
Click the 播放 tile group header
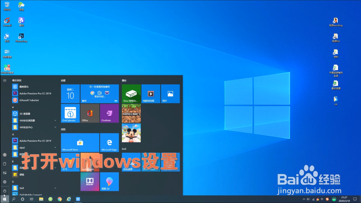coord(124,80)
